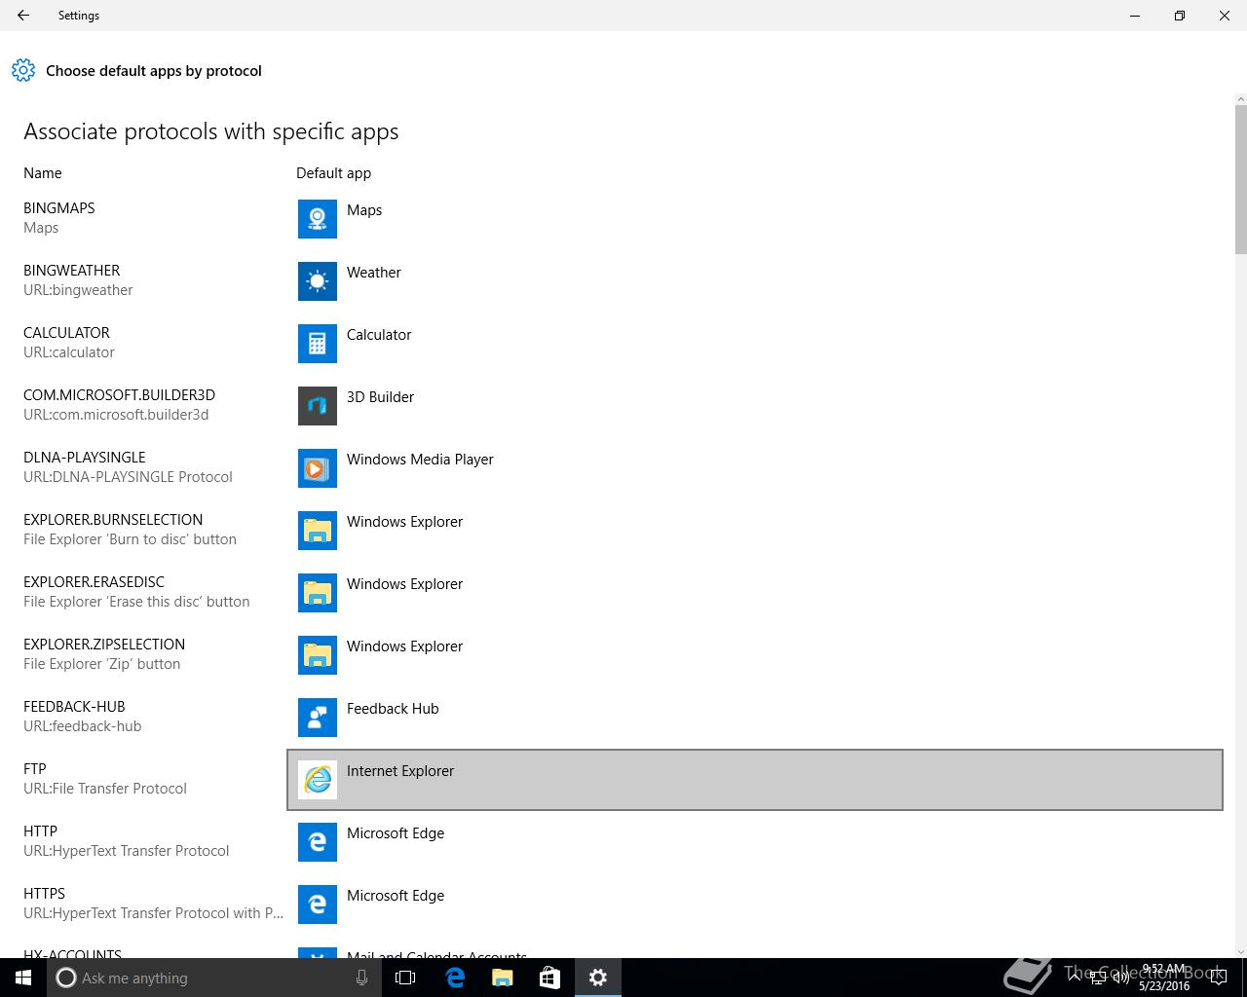Click 'Windows Explorer' label for ERASEDISC row
1247x997 pixels.
click(404, 584)
